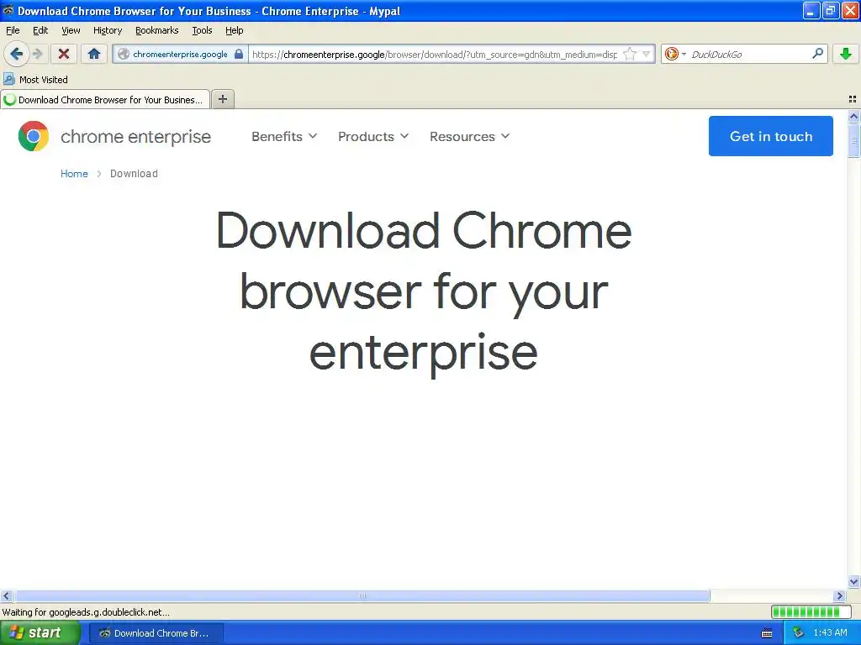This screenshot has height=645, width=861.
Task: Click the vertical scrollbar up arrow
Action: click(853, 116)
